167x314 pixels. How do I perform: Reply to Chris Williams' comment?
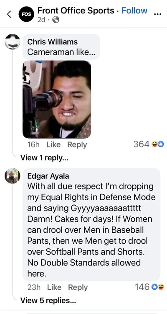[x=77, y=144]
